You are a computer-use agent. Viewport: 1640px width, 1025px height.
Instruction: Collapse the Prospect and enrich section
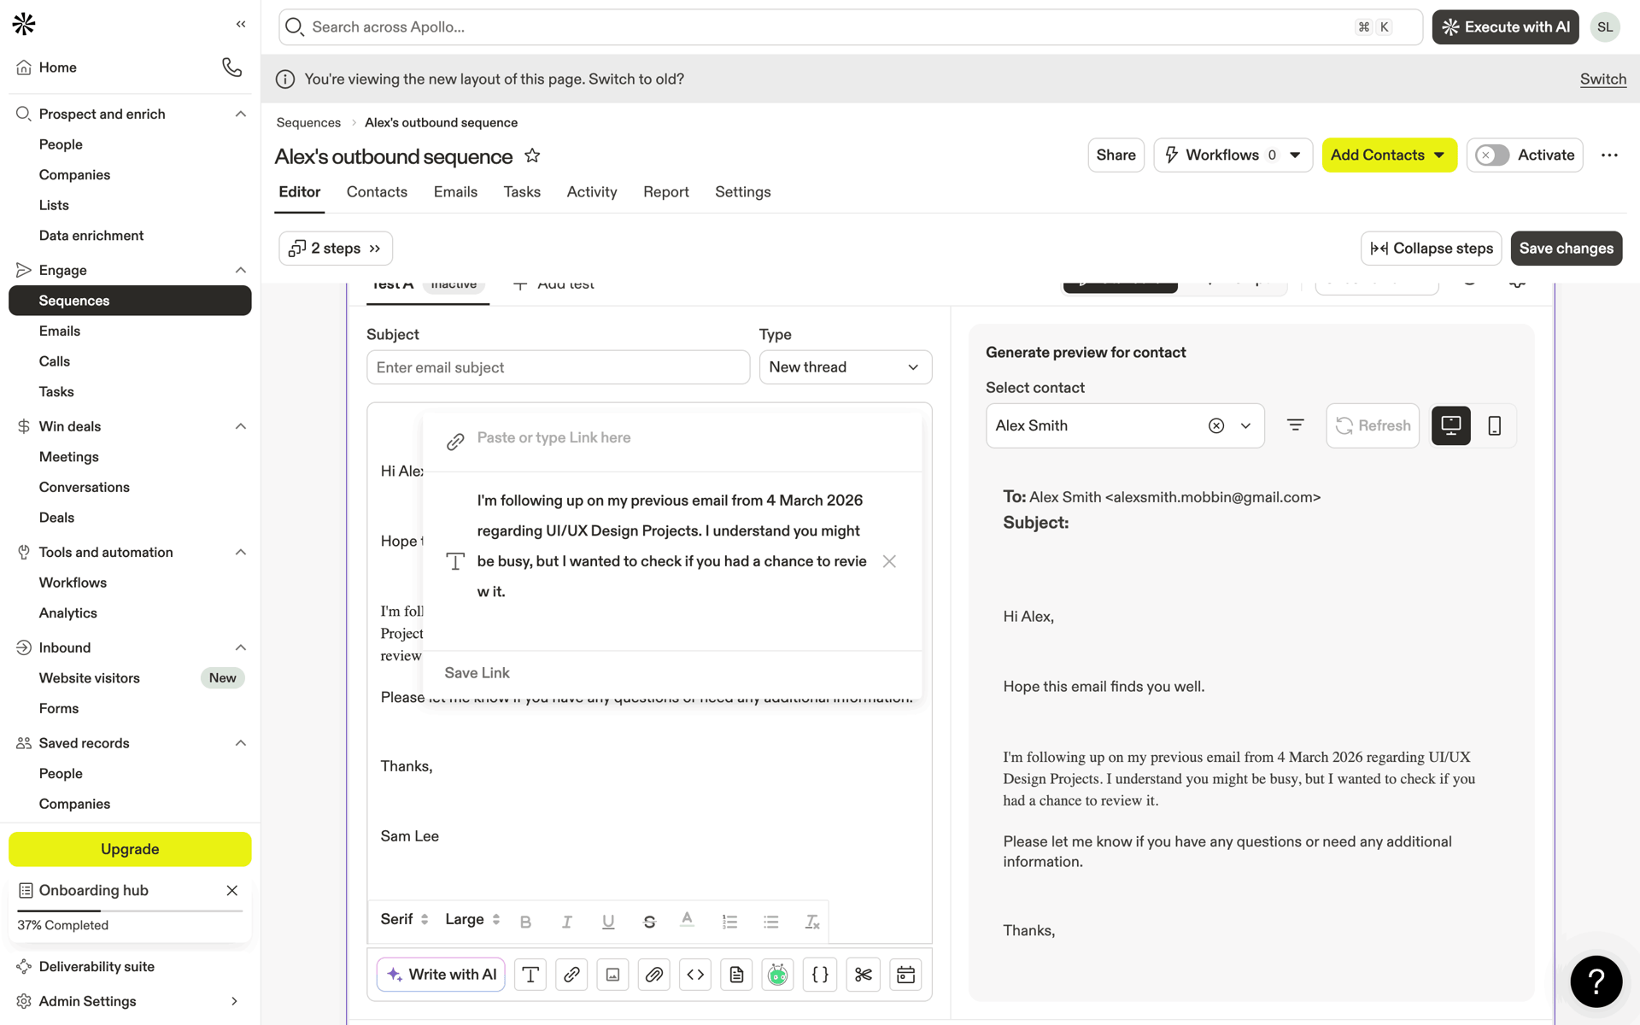point(241,114)
